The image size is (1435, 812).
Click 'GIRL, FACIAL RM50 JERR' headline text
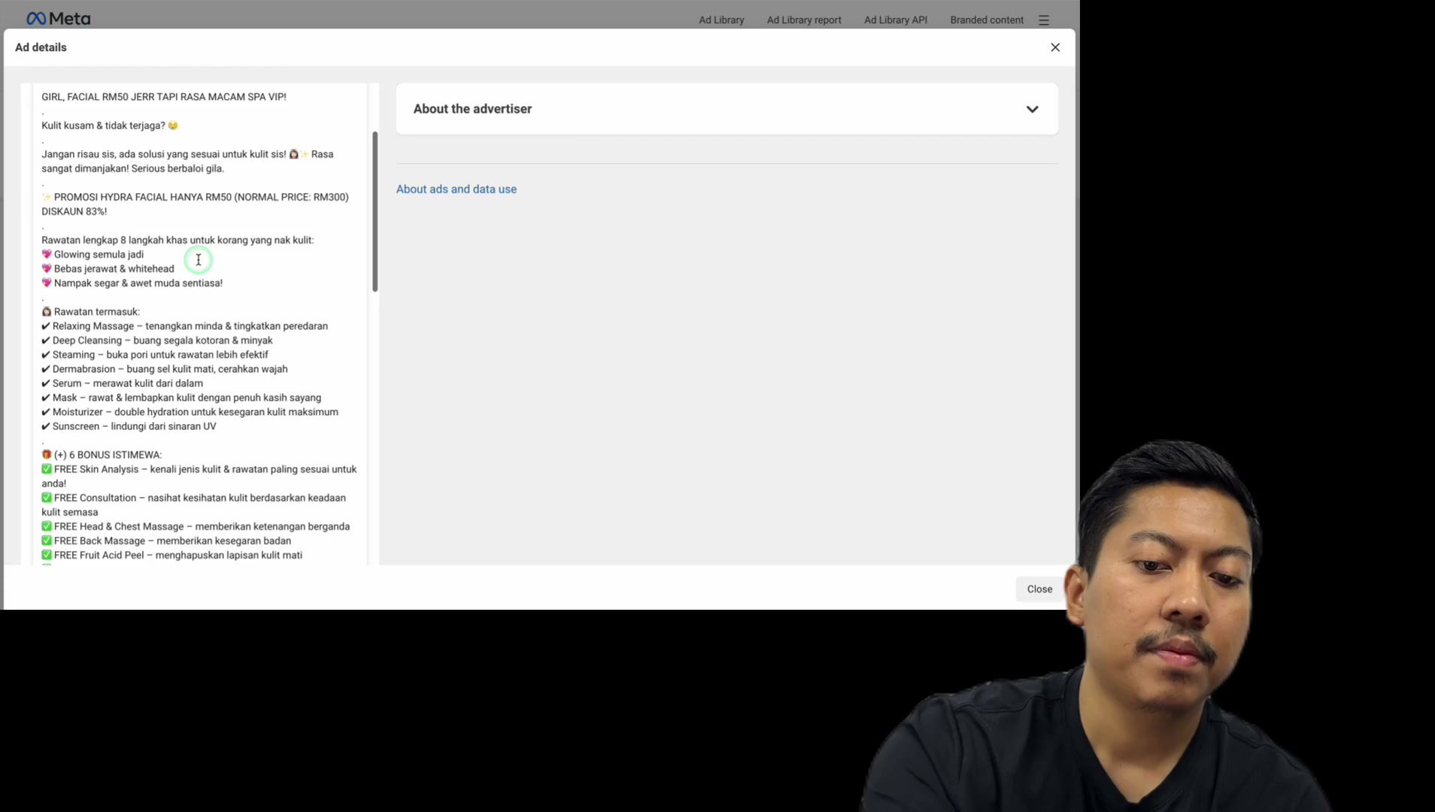pyautogui.click(x=164, y=97)
